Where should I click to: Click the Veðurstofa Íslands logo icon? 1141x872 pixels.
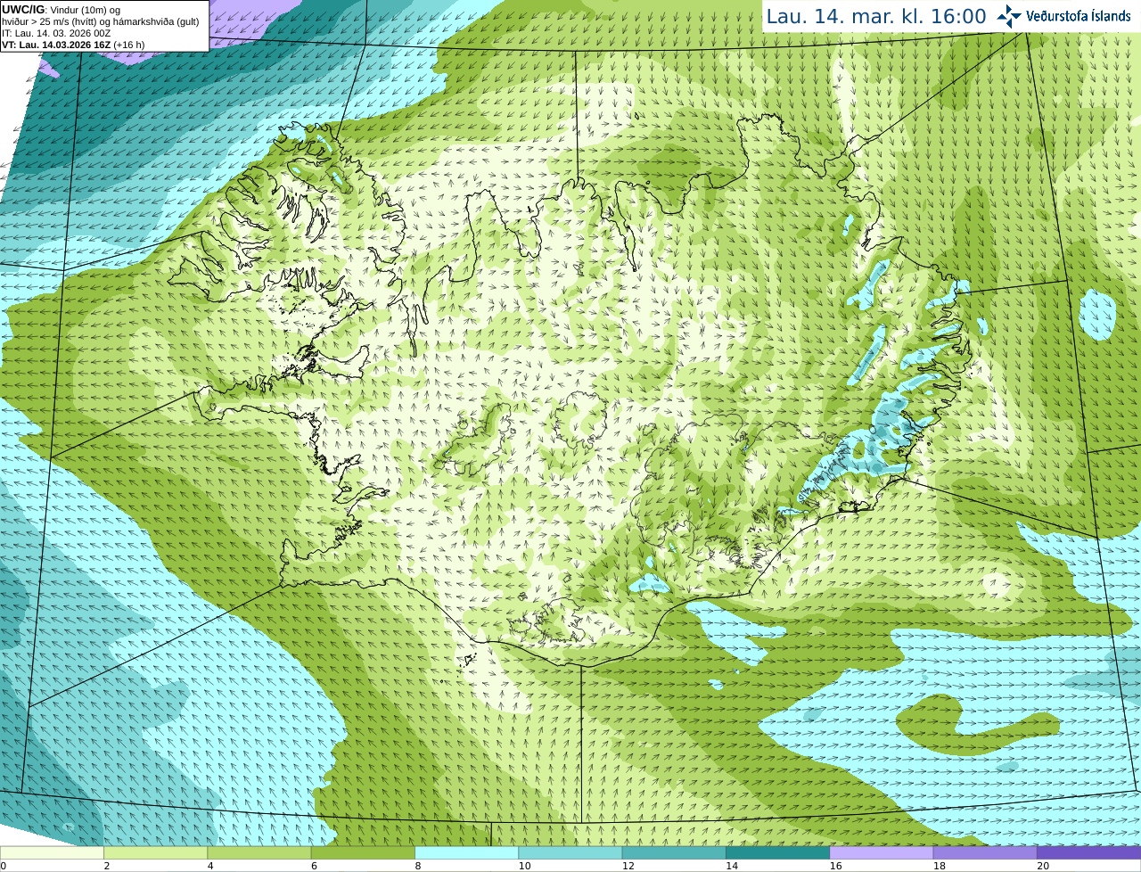(x=1009, y=16)
